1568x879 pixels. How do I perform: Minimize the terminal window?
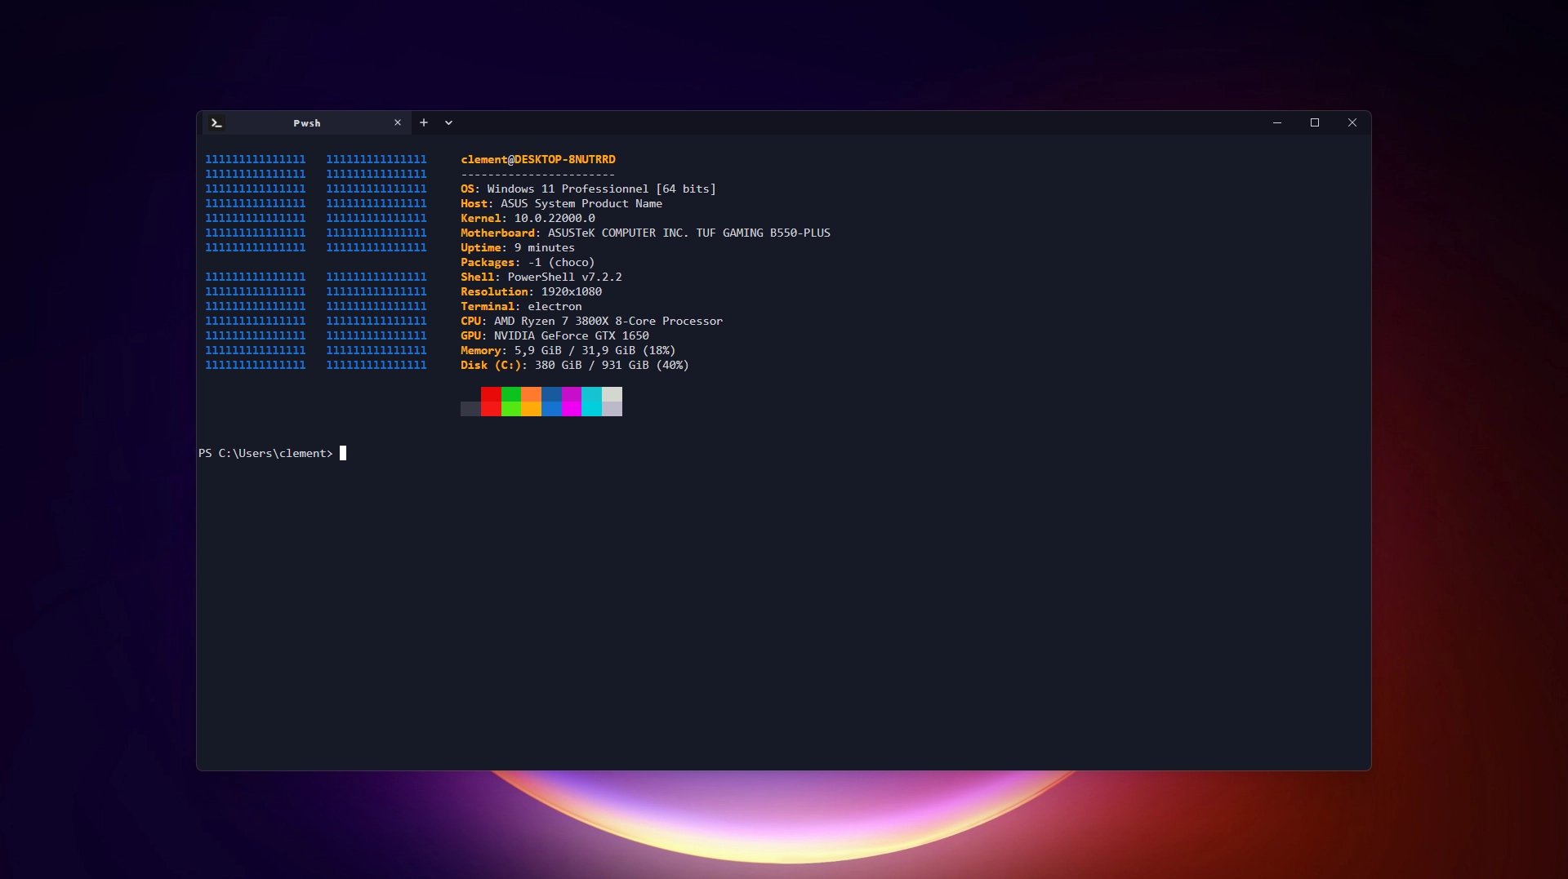tap(1277, 122)
